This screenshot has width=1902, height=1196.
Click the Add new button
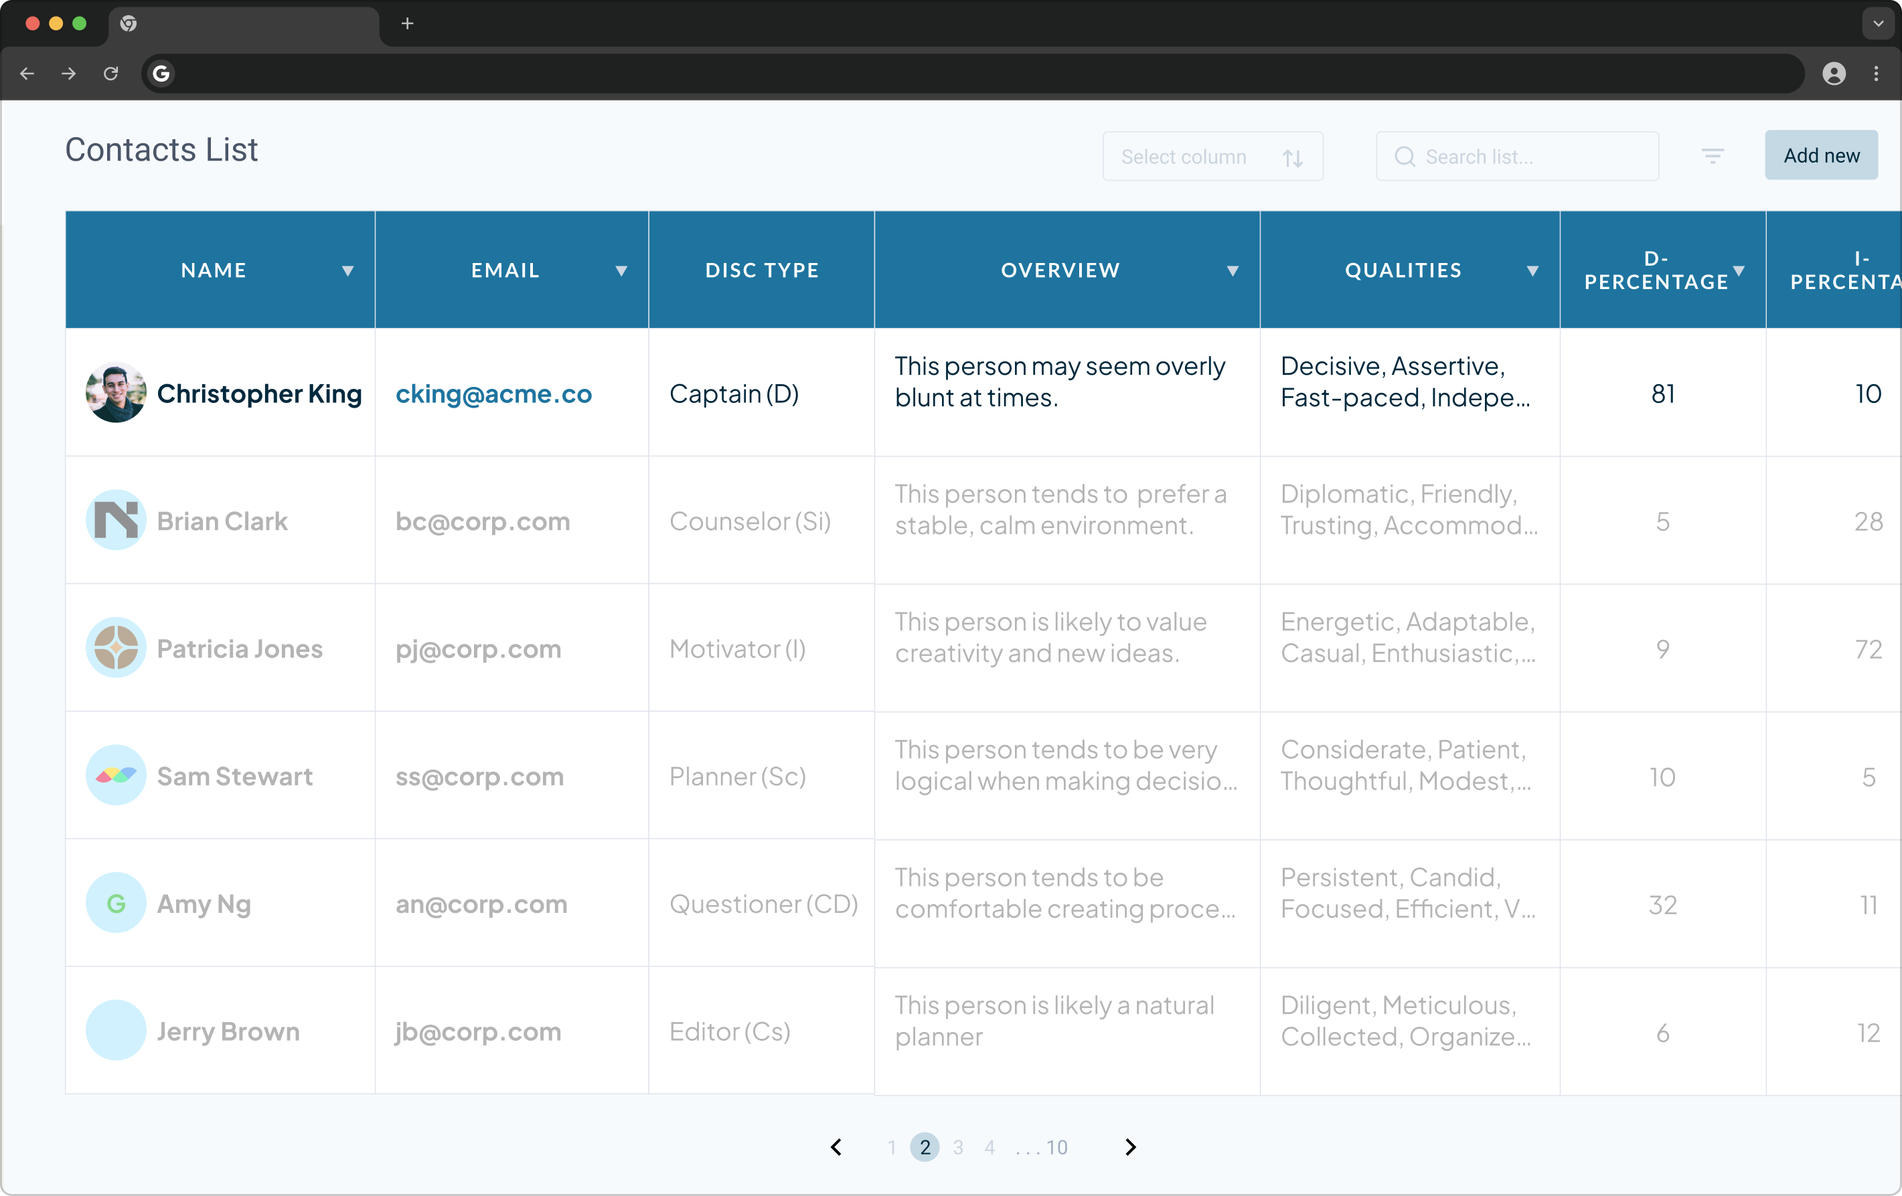(1820, 155)
